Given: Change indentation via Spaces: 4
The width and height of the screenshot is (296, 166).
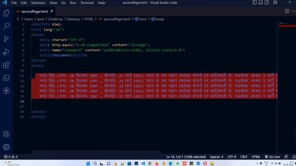Looking at the screenshot, I should [216, 157].
